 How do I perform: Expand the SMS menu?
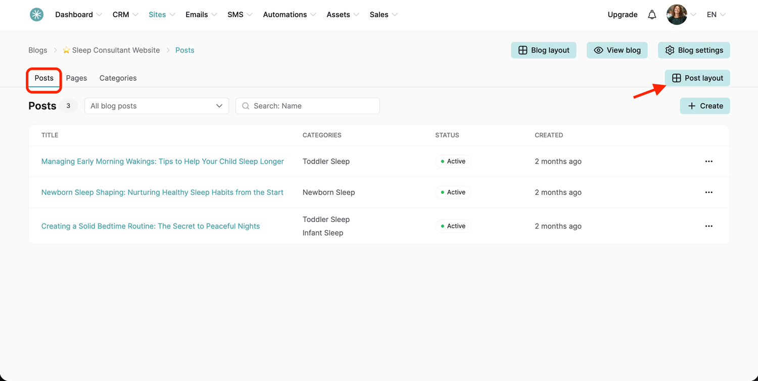240,15
